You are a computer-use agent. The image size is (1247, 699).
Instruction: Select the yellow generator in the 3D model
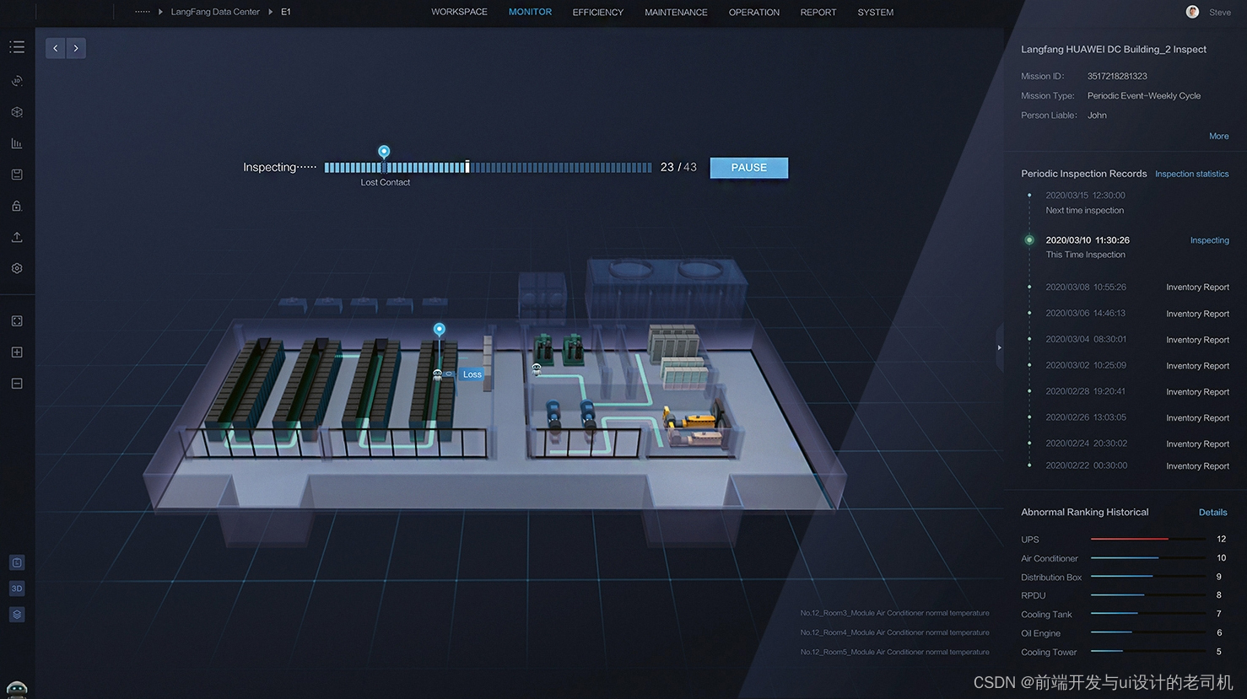695,421
